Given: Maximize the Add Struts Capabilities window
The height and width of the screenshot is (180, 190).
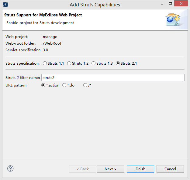Looking at the screenshot, I should pyautogui.click(x=170, y=3).
